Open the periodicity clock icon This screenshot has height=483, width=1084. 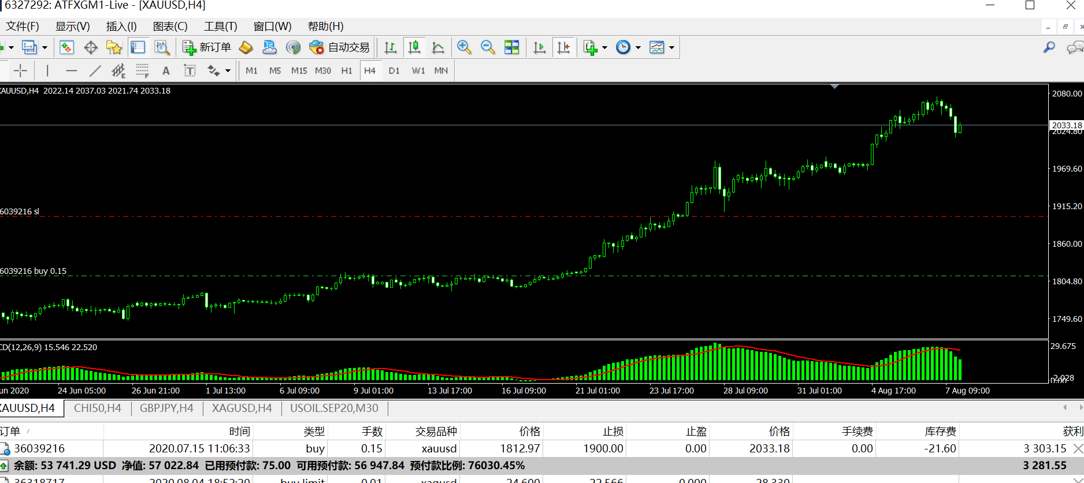pyautogui.click(x=623, y=47)
